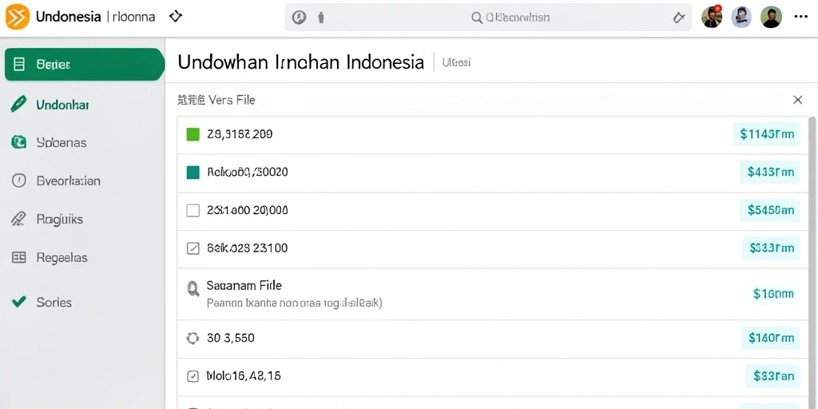Viewport: 818px width, 409px height.
Task: Click the clock icon beside Bveorkasian
Action: [x=19, y=181]
